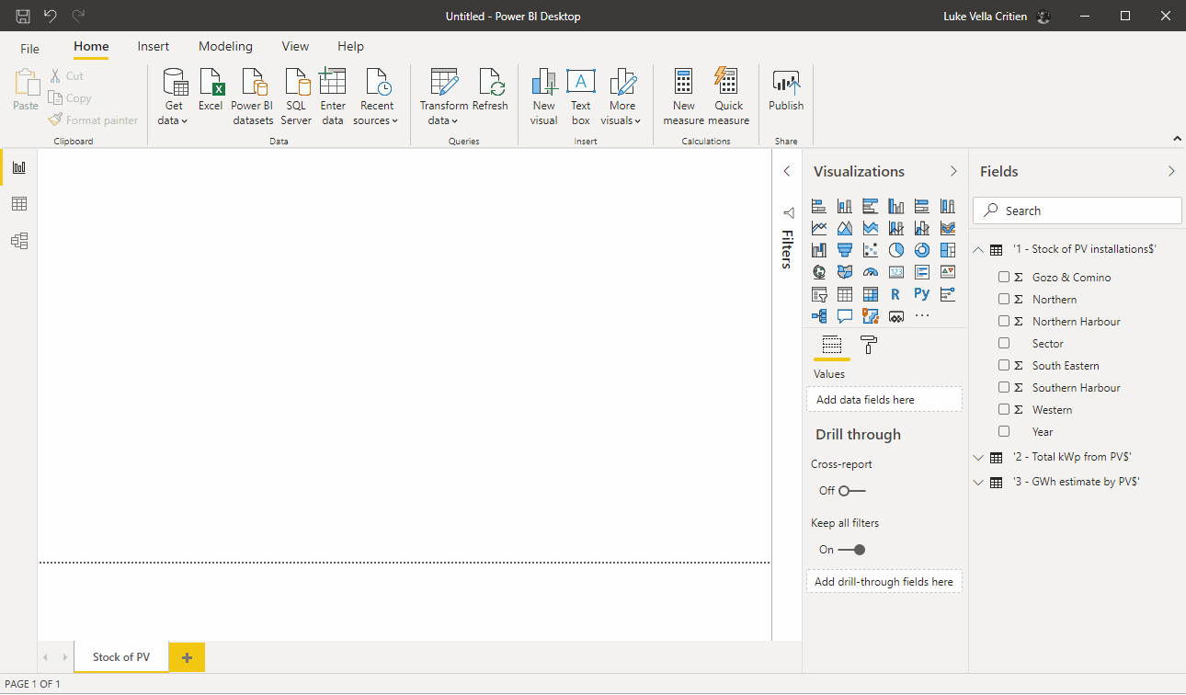Viewport: 1186px width, 695px height.
Task: Check the Gozo & Comino field
Action: tap(1004, 277)
